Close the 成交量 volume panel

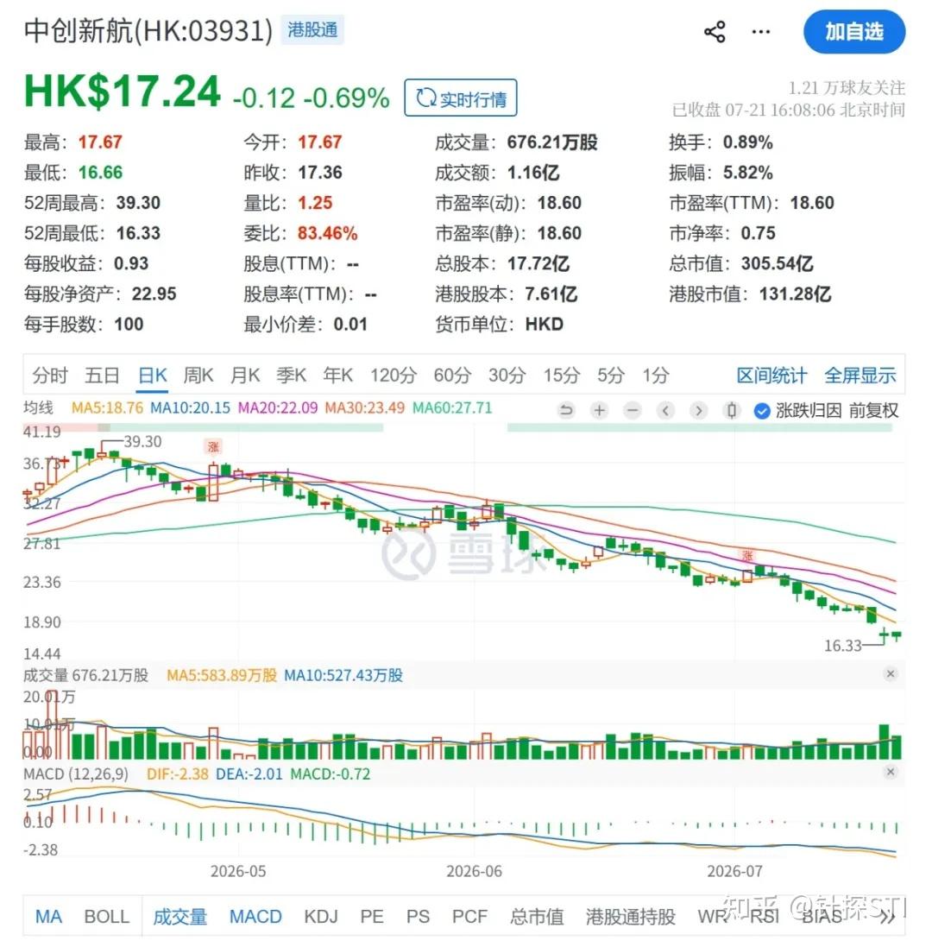click(891, 674)
